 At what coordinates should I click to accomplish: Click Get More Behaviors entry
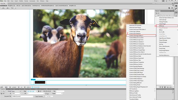coord(164,55)
